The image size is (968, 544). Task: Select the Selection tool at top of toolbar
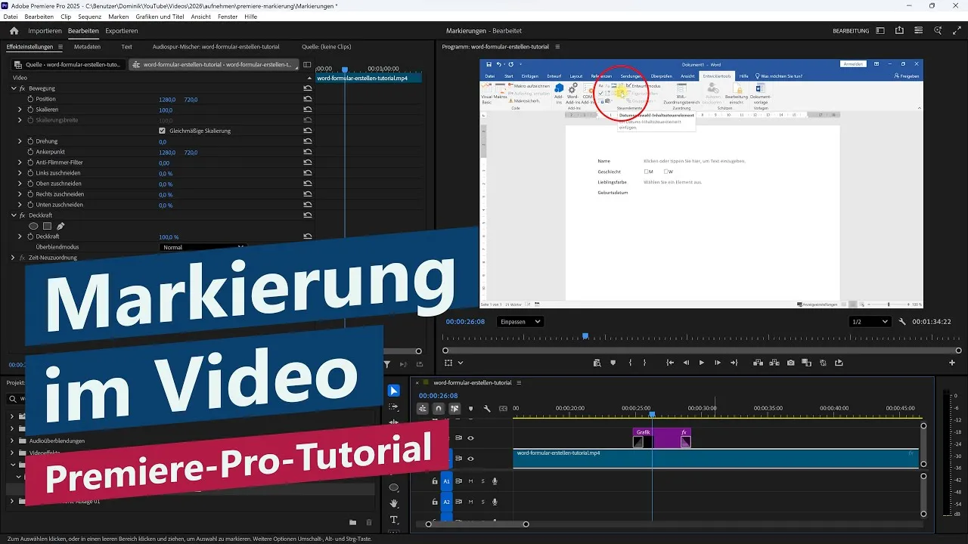click(x=393, y=390)
